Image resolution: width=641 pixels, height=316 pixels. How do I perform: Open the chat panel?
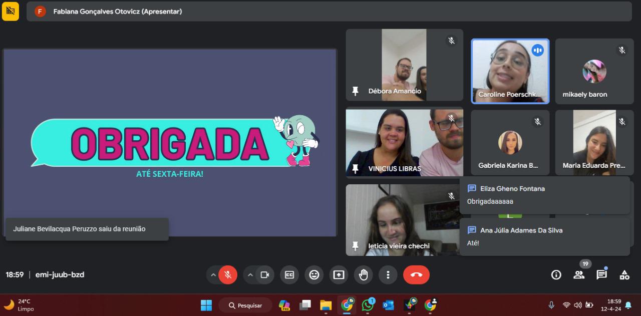(601, 274)
